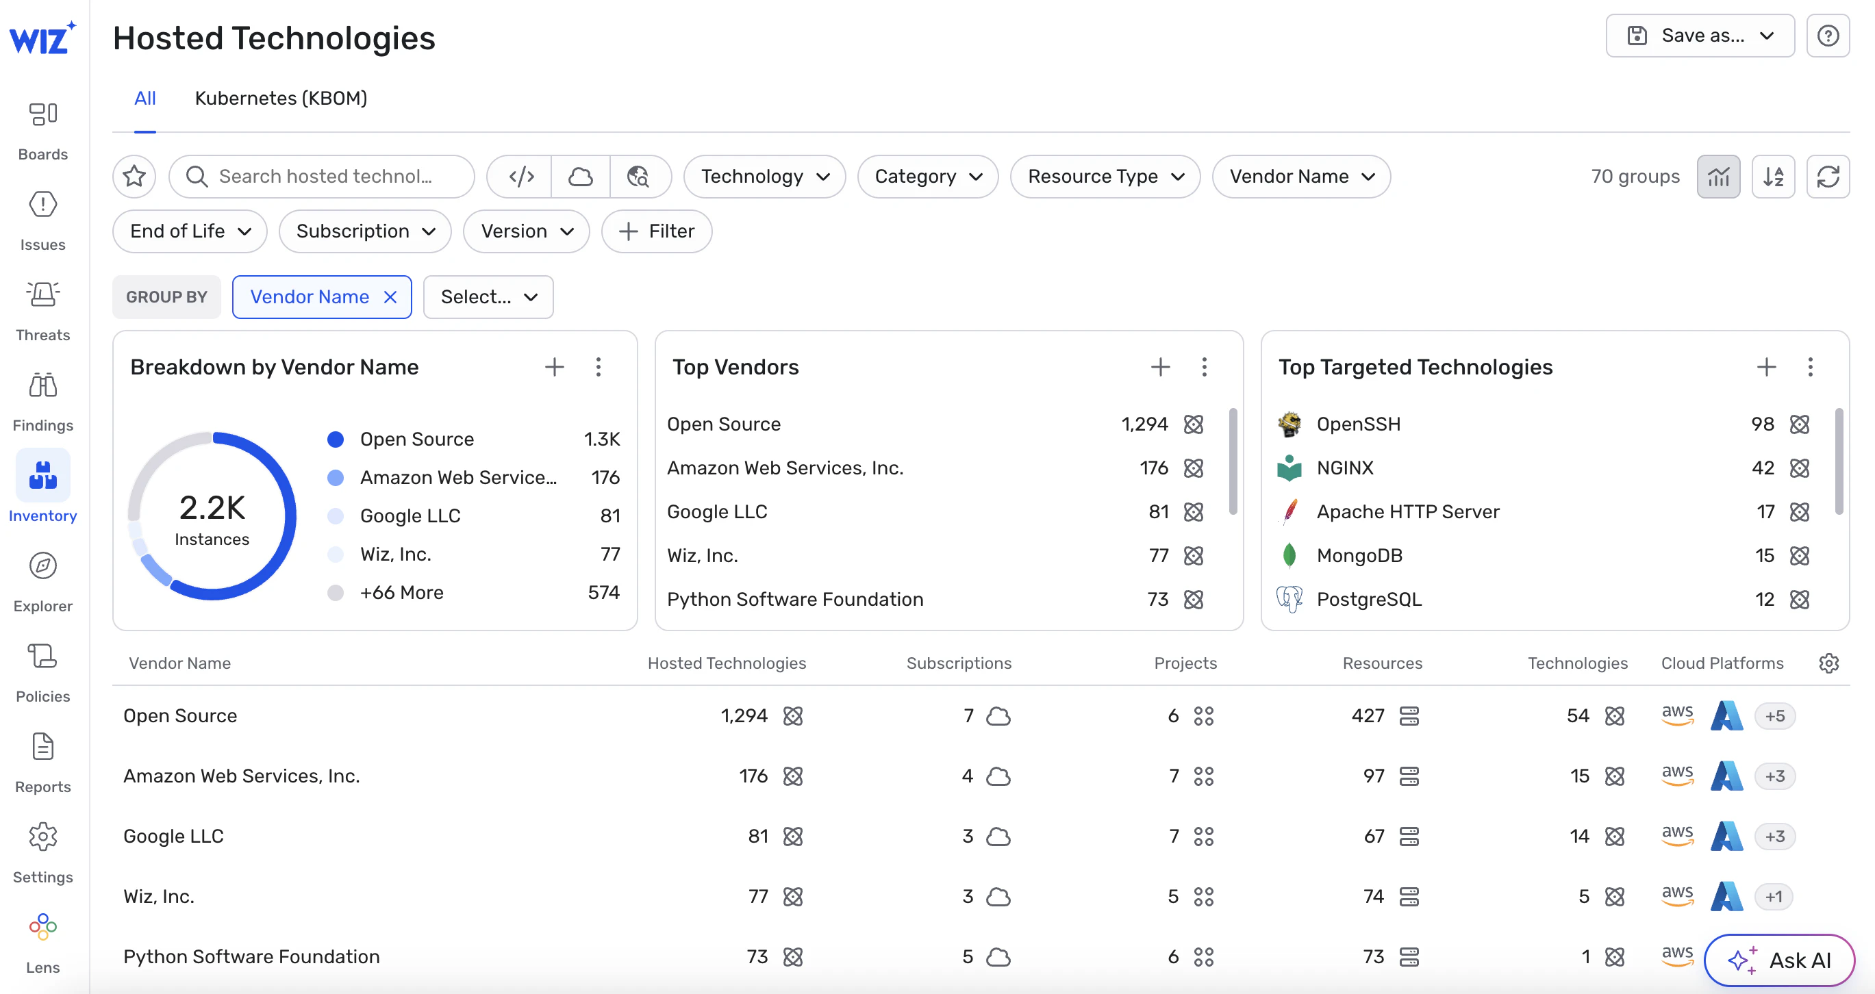1875x994 pixels.
Task: Open the End of Life dropdown
Action: 190,231
